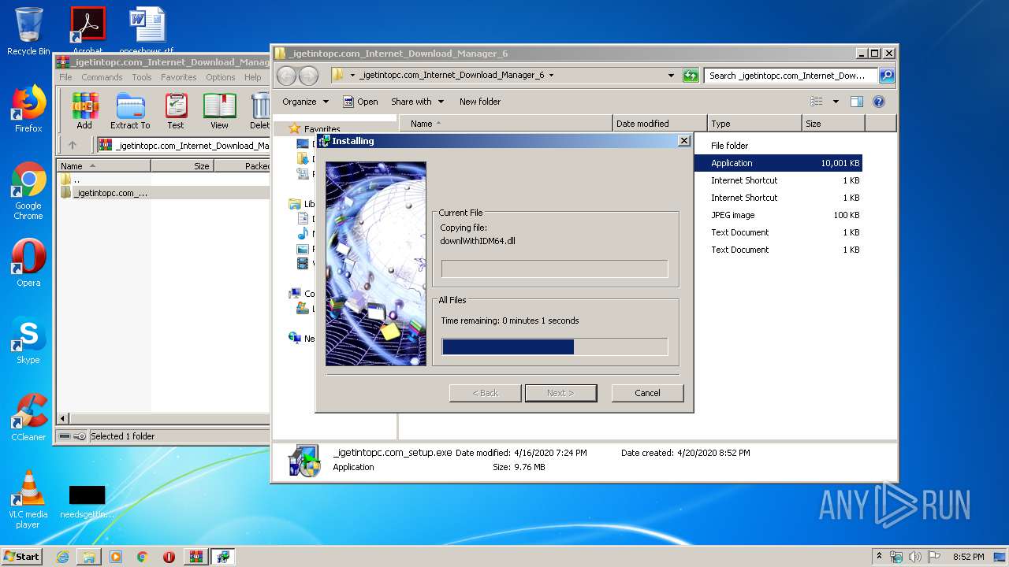Expand the breadcrumb folder chevron in Explorer

[x=551, y=76]
